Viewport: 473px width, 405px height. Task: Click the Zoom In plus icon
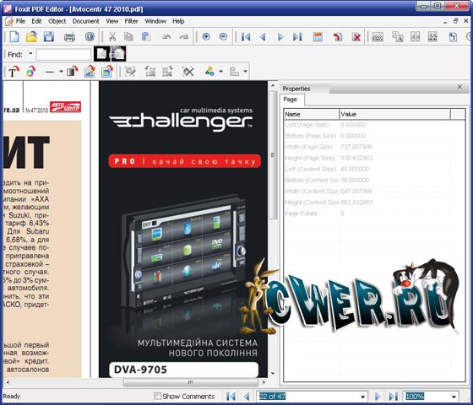point(206,37)
